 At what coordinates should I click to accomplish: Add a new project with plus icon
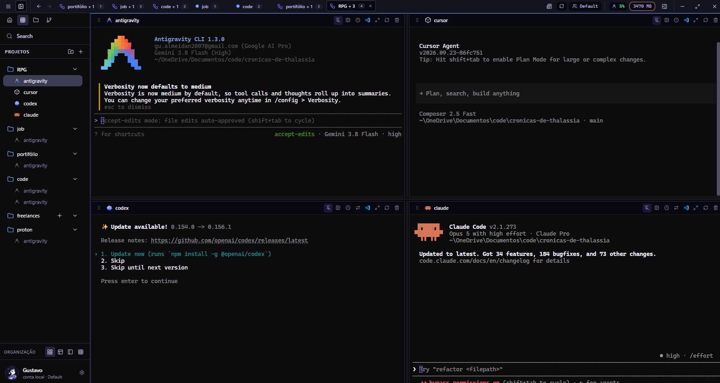click(x=81, y=52)
